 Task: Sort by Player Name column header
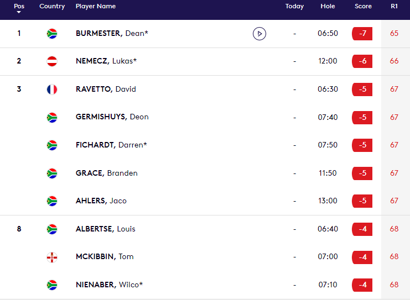(x=96, y=7)
